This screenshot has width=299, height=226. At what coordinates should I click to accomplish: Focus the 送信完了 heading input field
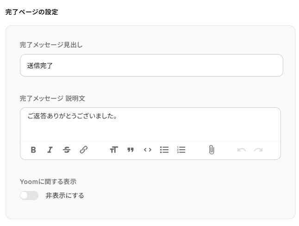coord(151,66)
